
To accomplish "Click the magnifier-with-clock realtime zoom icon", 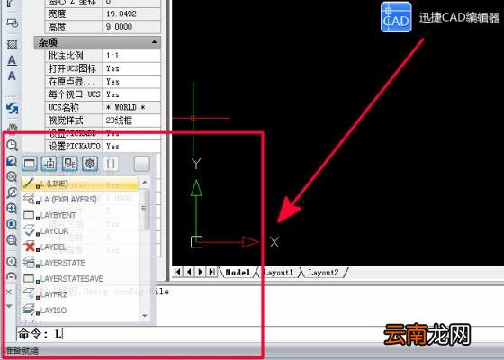I will 12,145.
